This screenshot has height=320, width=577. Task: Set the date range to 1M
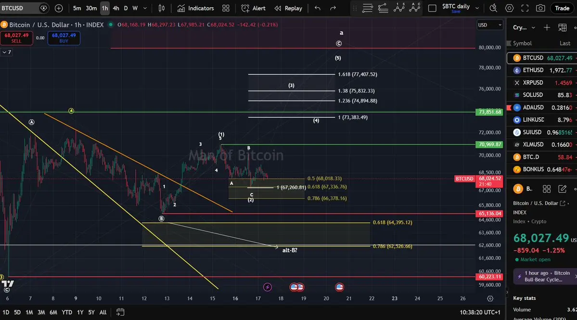29,312
